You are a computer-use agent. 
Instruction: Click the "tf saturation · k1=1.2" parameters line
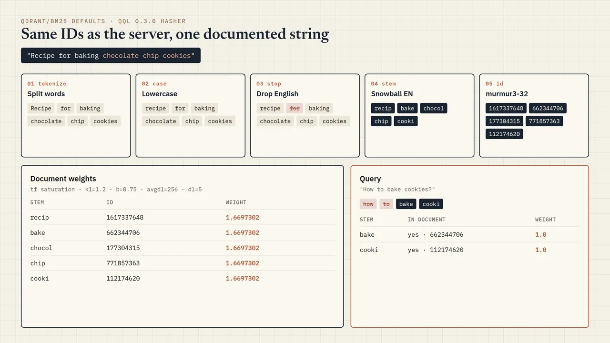116,189
